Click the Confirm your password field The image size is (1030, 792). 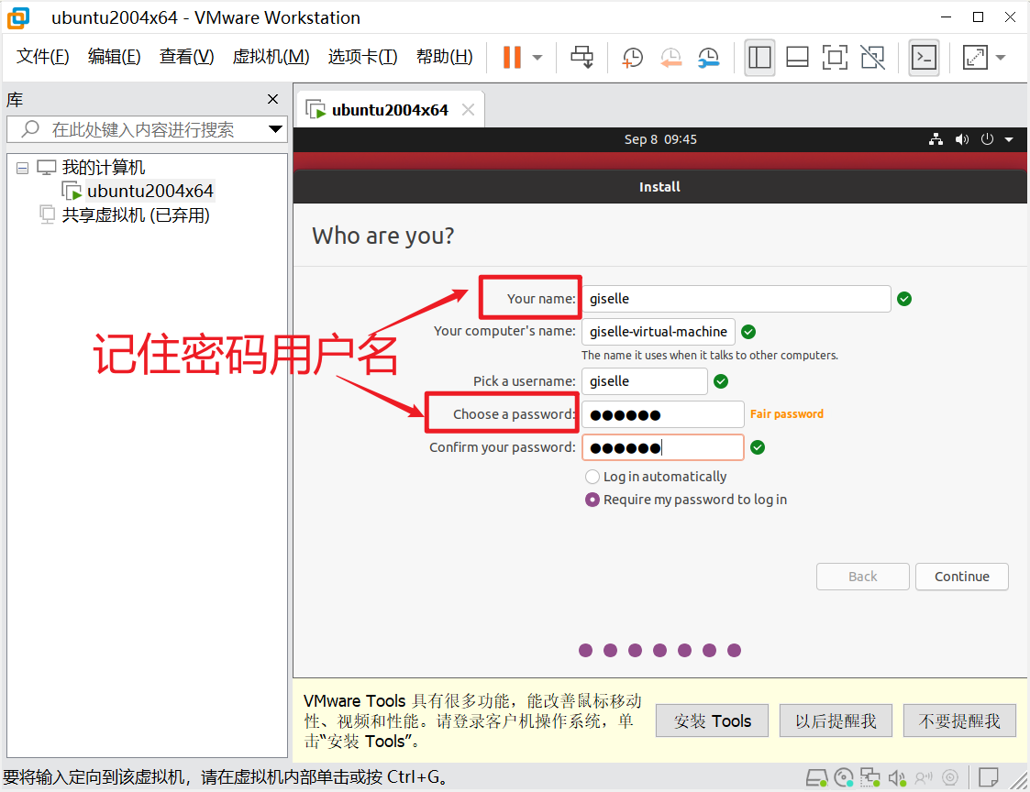[x=663, y=447]
